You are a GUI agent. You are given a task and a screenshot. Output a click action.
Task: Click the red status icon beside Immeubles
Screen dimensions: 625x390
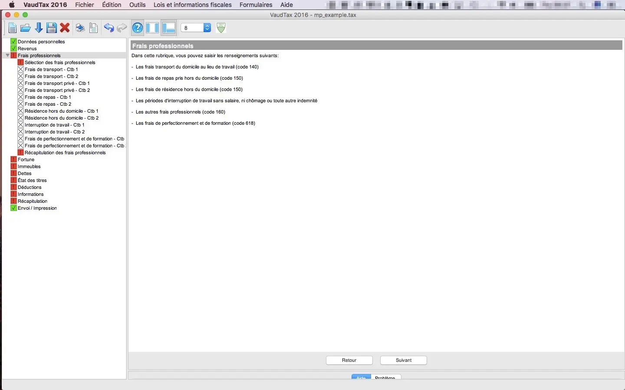pos(13,166)
